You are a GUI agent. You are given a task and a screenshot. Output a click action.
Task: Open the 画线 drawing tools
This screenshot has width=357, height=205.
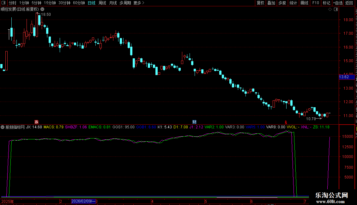(304, 3)
